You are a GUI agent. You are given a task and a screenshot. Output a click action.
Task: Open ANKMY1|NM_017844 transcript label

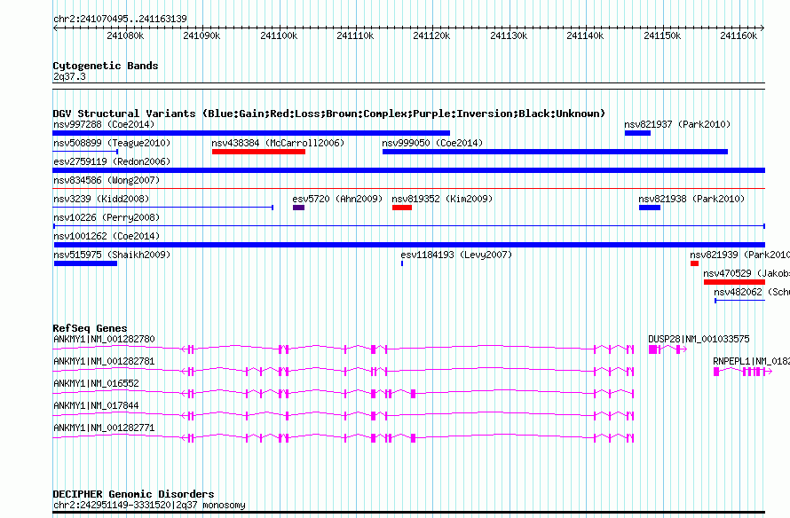click(x=96, y=405)
